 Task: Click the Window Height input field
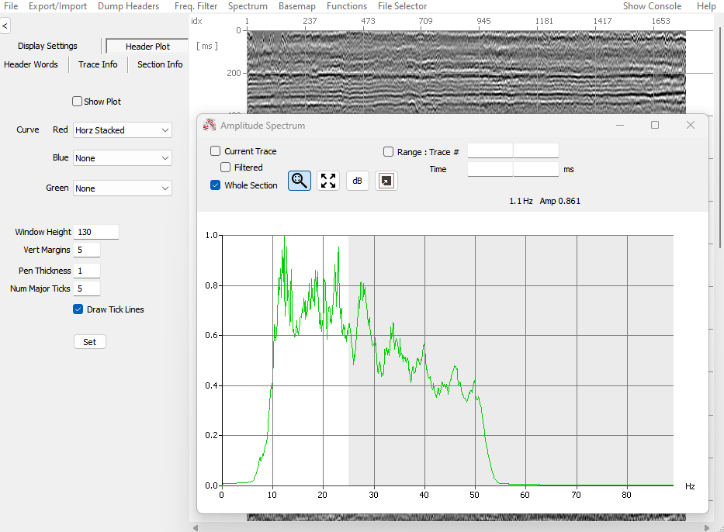[x=96, y=232]
